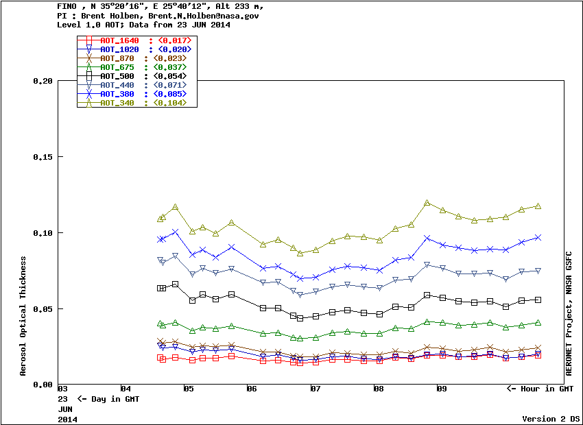Click the Aerosol Optical Thickness axis title

[23, 316]
